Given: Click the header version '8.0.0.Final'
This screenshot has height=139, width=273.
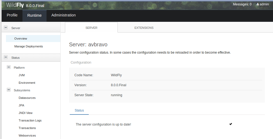Looking at the screenshot, I should 35,6.
